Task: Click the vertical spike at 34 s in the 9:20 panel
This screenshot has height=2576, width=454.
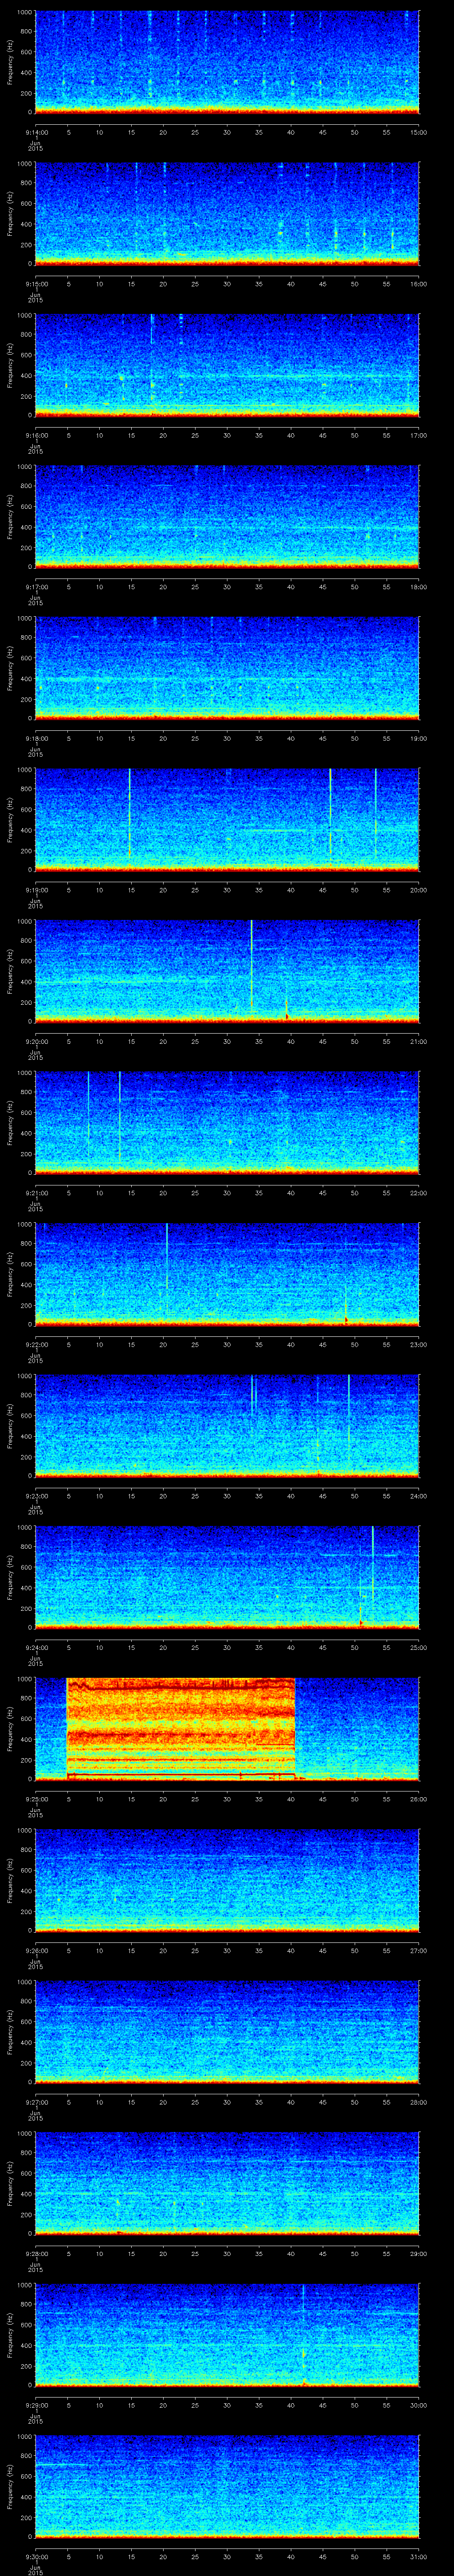Action: (x=251, y=965)
